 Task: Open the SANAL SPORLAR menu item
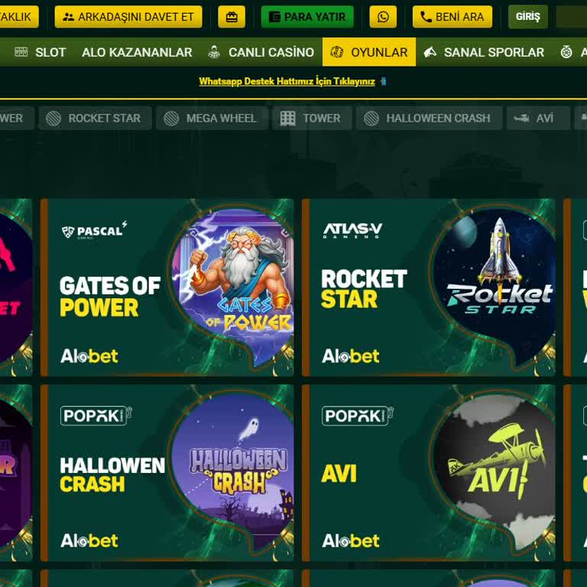[484, 52]
